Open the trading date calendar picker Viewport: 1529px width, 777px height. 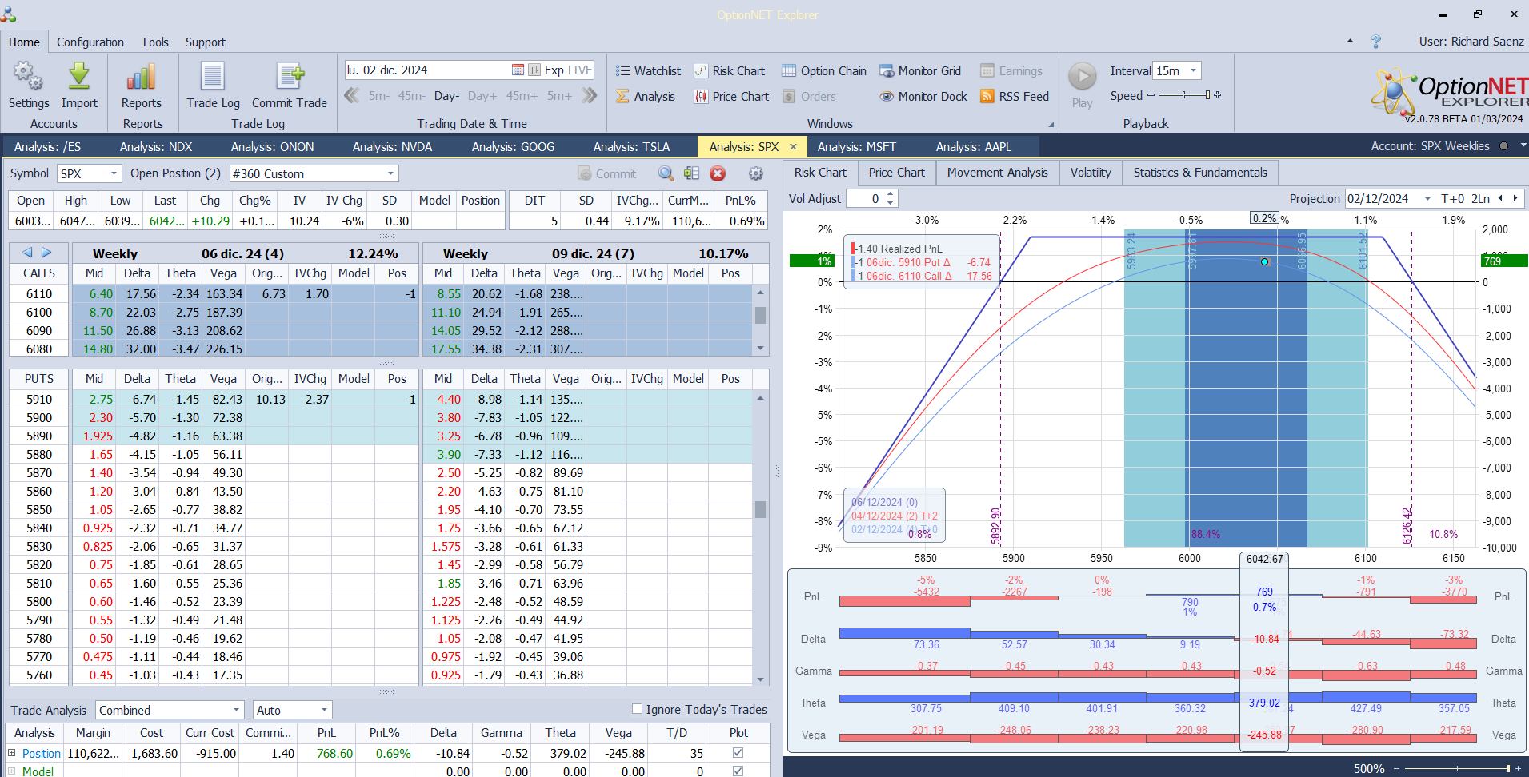point(518,70)
